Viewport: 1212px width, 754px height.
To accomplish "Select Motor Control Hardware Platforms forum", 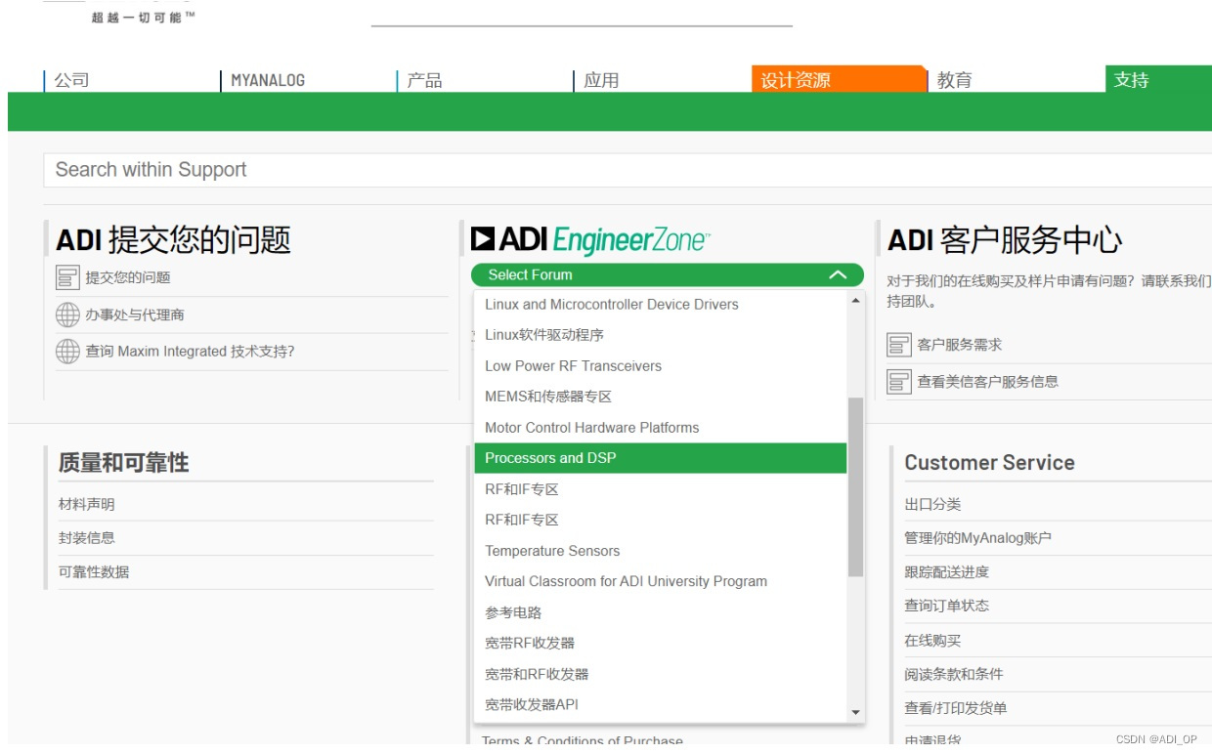I will click(x=661, y=428).
